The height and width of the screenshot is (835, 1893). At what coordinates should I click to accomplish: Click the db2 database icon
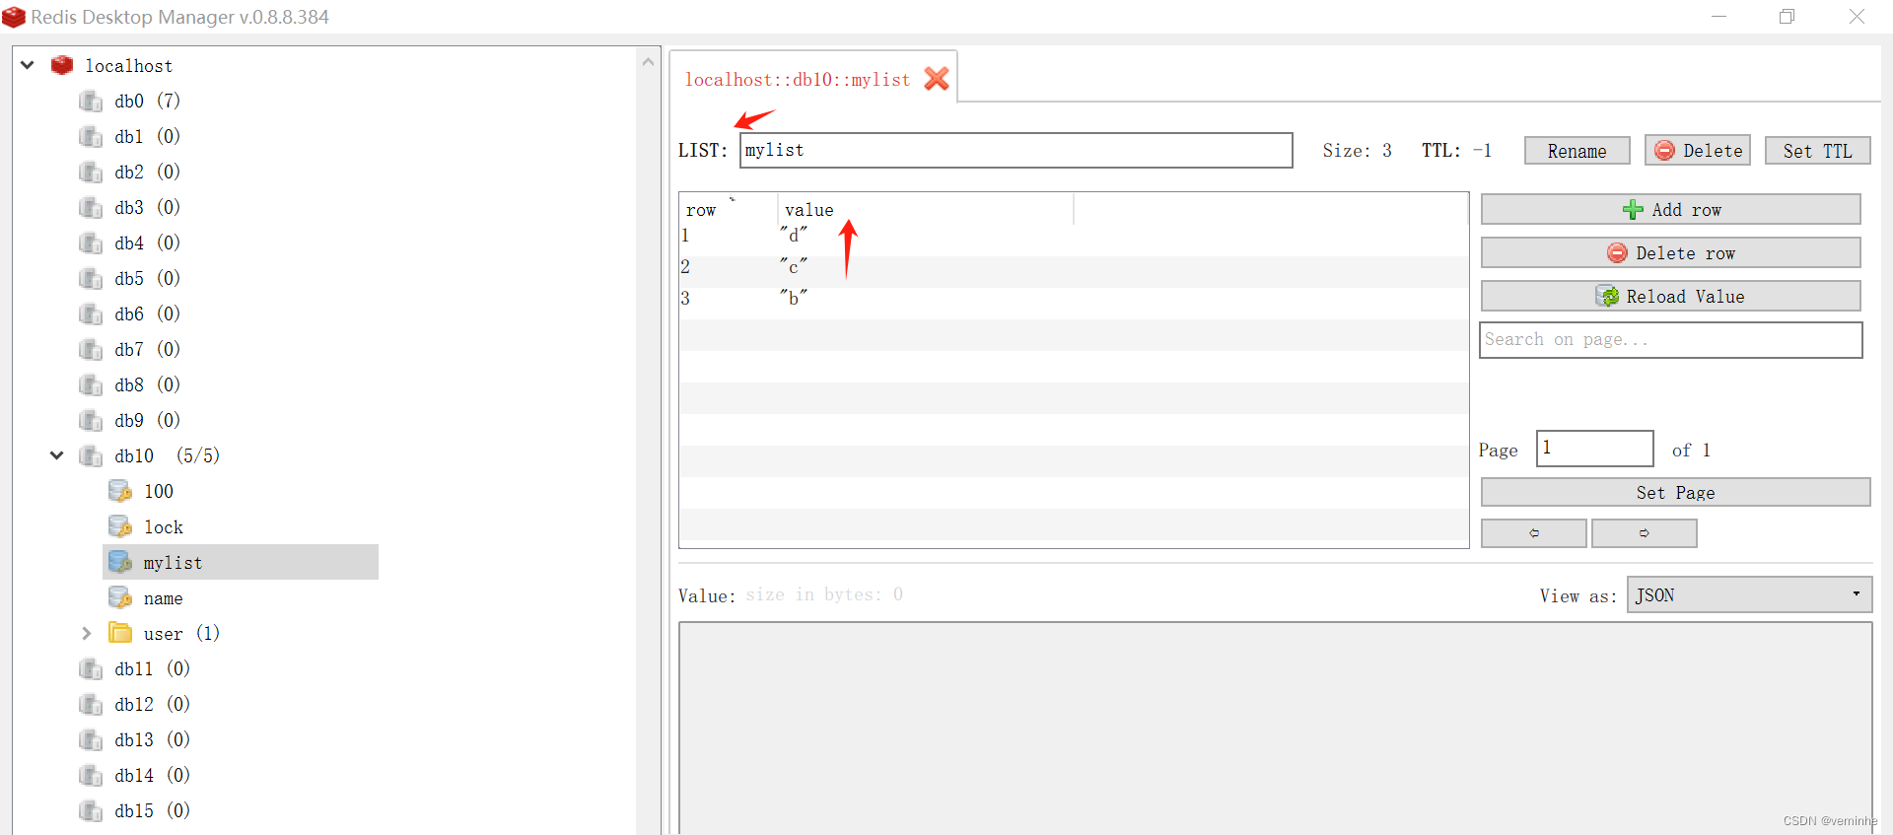[x=91, y=172]
